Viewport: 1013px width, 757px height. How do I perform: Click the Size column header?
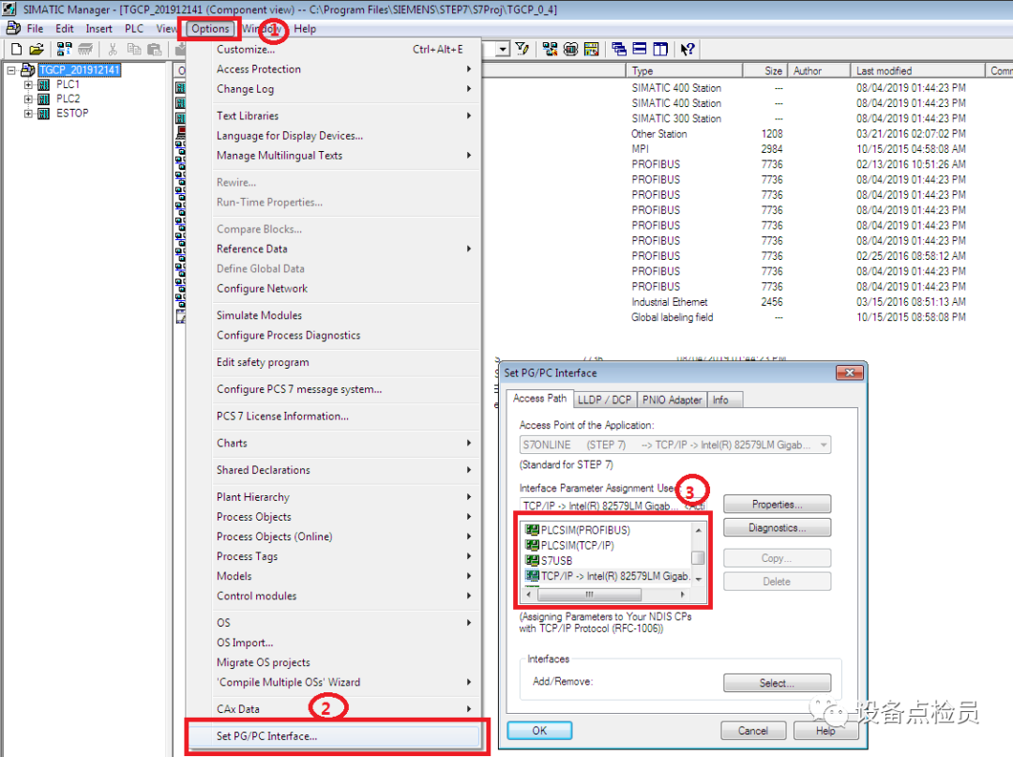[765, 70]
